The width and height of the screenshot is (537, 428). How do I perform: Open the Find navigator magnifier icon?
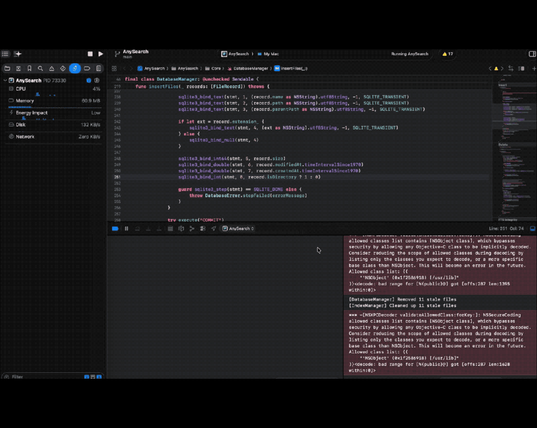pos(40,69)
